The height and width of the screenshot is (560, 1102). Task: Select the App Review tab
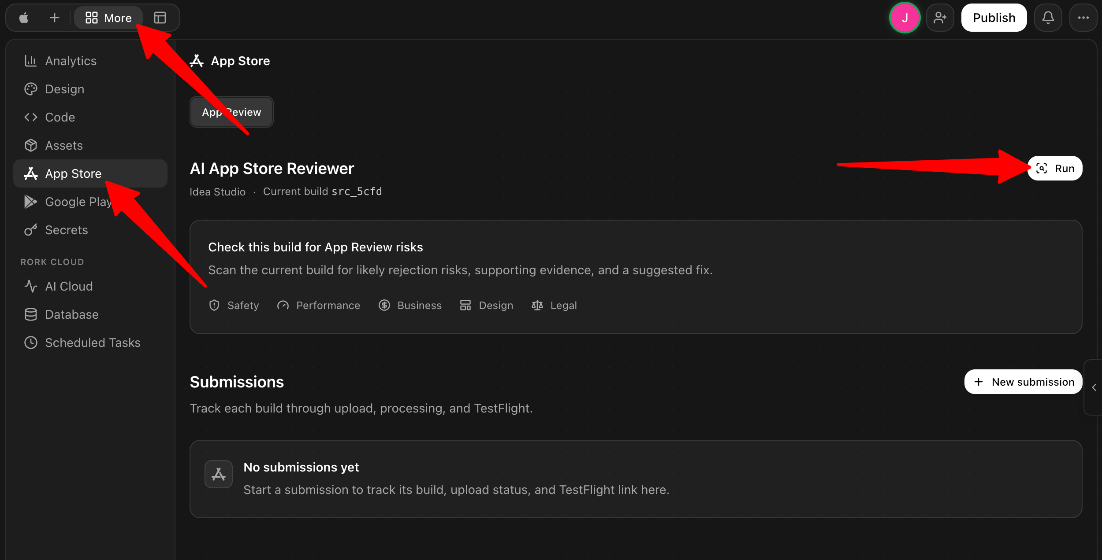(231, 112)
